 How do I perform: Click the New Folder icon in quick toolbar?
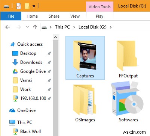[27, 6]
